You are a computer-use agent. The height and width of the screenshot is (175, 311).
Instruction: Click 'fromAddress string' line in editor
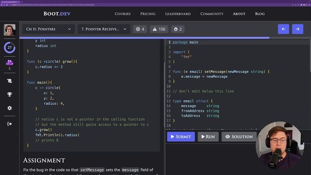[200, 111]
